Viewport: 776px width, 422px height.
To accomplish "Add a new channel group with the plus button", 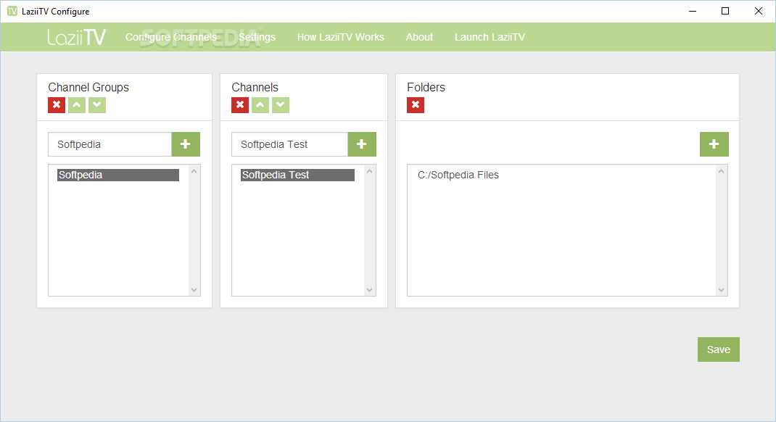I will tap(186, 144).
